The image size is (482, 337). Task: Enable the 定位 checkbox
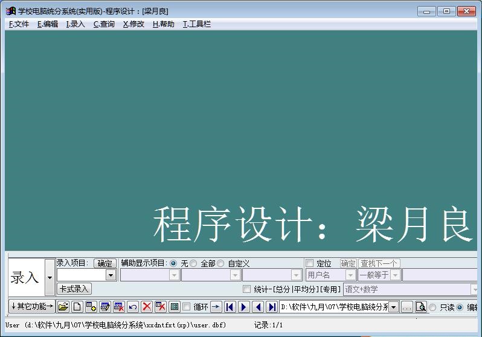(x=309, y=263)
